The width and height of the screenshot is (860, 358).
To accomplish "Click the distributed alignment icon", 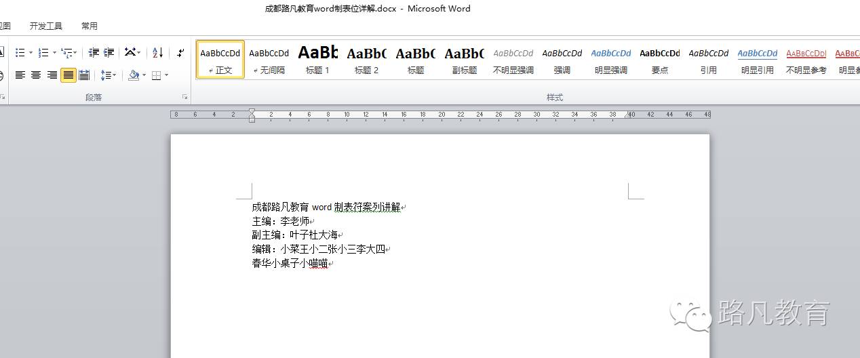I will 84,75.
